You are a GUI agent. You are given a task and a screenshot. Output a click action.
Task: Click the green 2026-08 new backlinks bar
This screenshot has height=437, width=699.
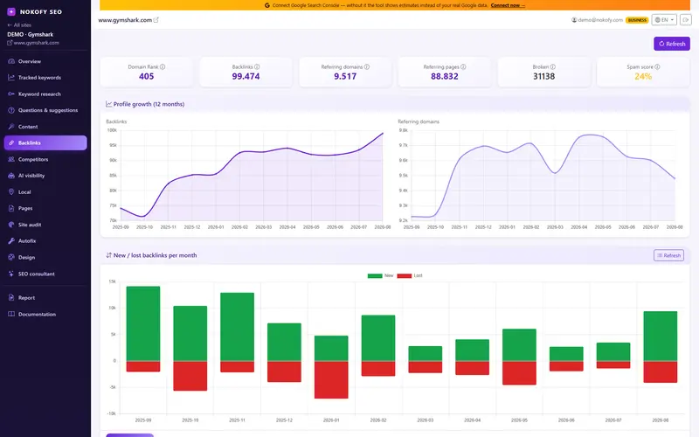[x=661, y=336]
